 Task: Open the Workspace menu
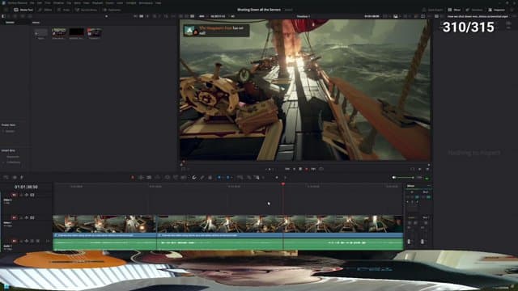[146, 3]
